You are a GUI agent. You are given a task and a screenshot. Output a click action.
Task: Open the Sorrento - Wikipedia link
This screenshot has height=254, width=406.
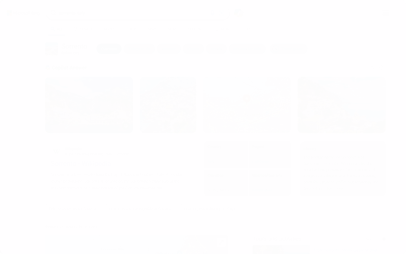[x=81, y=163]
